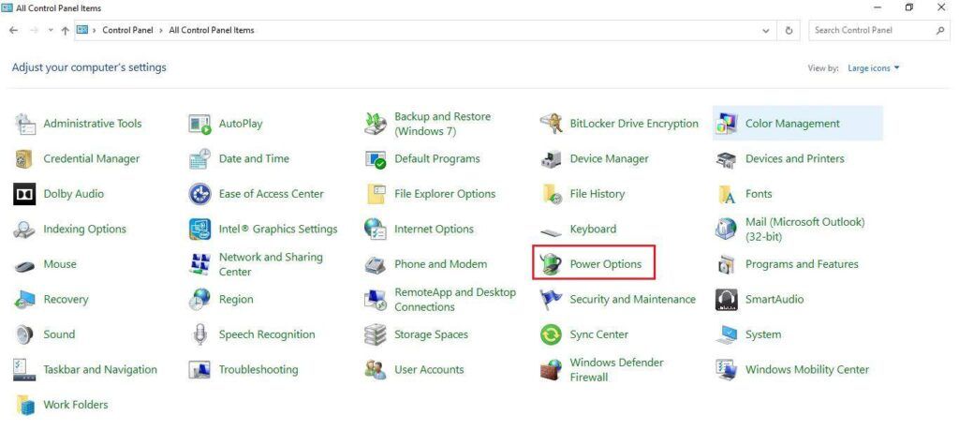Open the Mail (Microsoft Outlook) icon
Image resolution: width=959 pixels, height=445 pixels.
coord(726,230)
